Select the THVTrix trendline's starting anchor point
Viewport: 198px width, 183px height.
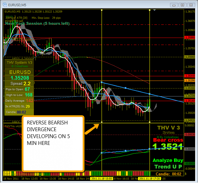coord(101,153)
